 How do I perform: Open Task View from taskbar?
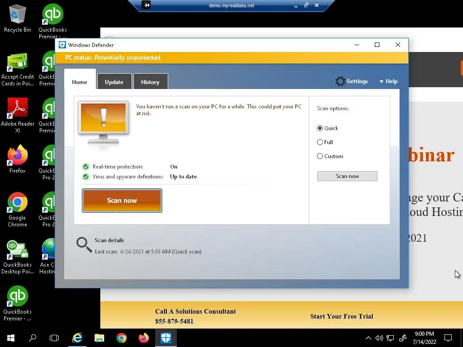[x=54, y=338]
